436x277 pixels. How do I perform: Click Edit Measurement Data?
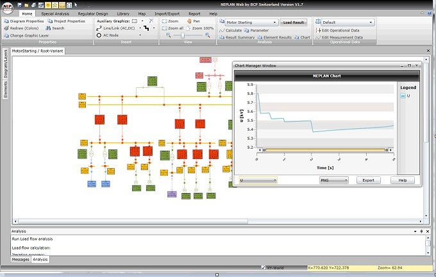(339, 37)
